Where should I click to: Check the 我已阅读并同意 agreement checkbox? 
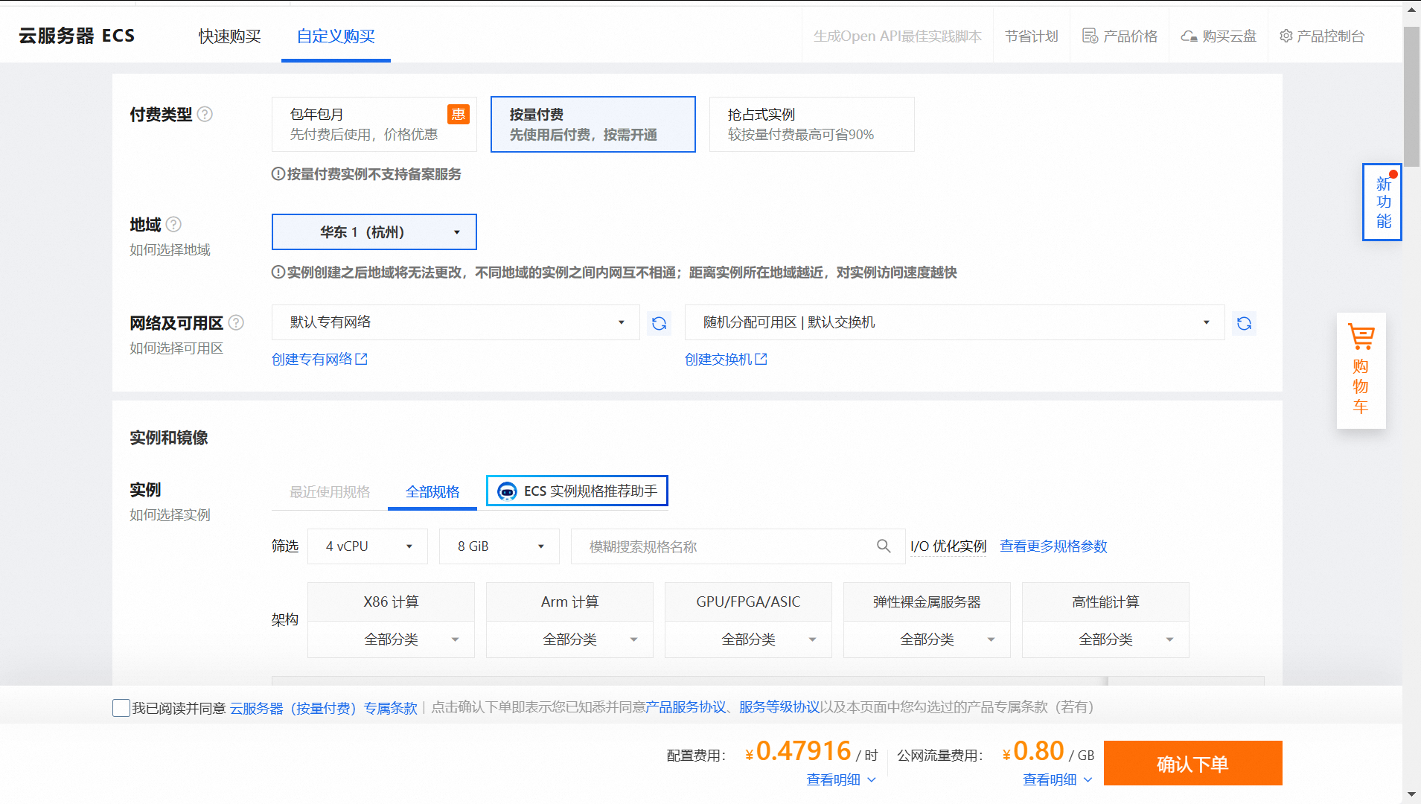(121, 708)
